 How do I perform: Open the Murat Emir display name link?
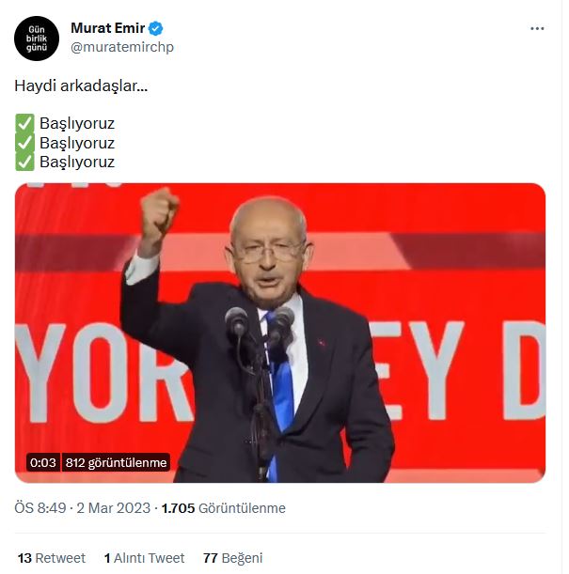tap(108, 28)
